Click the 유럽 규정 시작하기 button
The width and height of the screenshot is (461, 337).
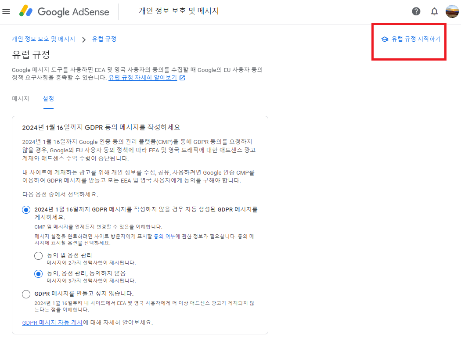411,39
